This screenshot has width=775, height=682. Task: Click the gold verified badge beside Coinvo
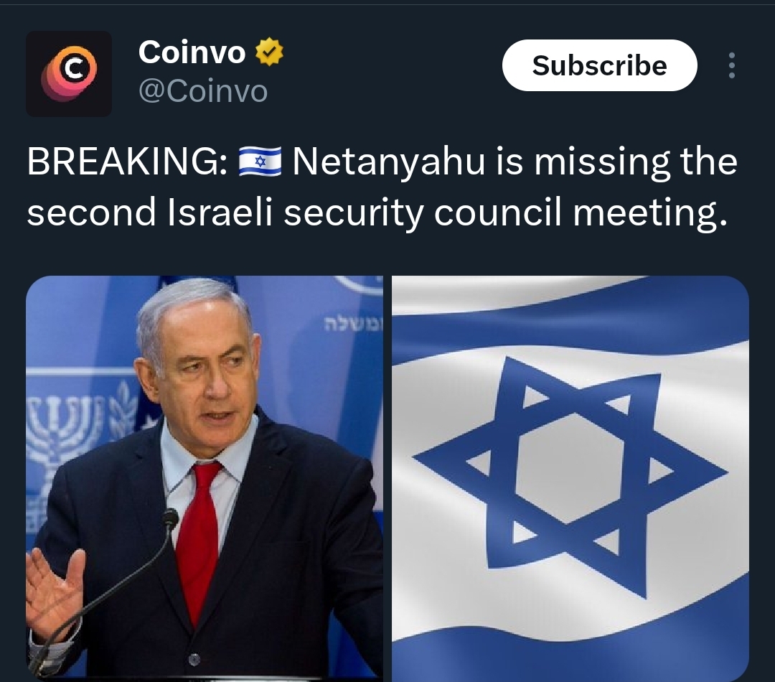[x=269, y=52]
